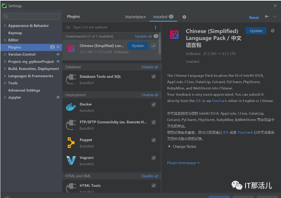
Task: Navigate back with the left arrow
Action: 267,16
